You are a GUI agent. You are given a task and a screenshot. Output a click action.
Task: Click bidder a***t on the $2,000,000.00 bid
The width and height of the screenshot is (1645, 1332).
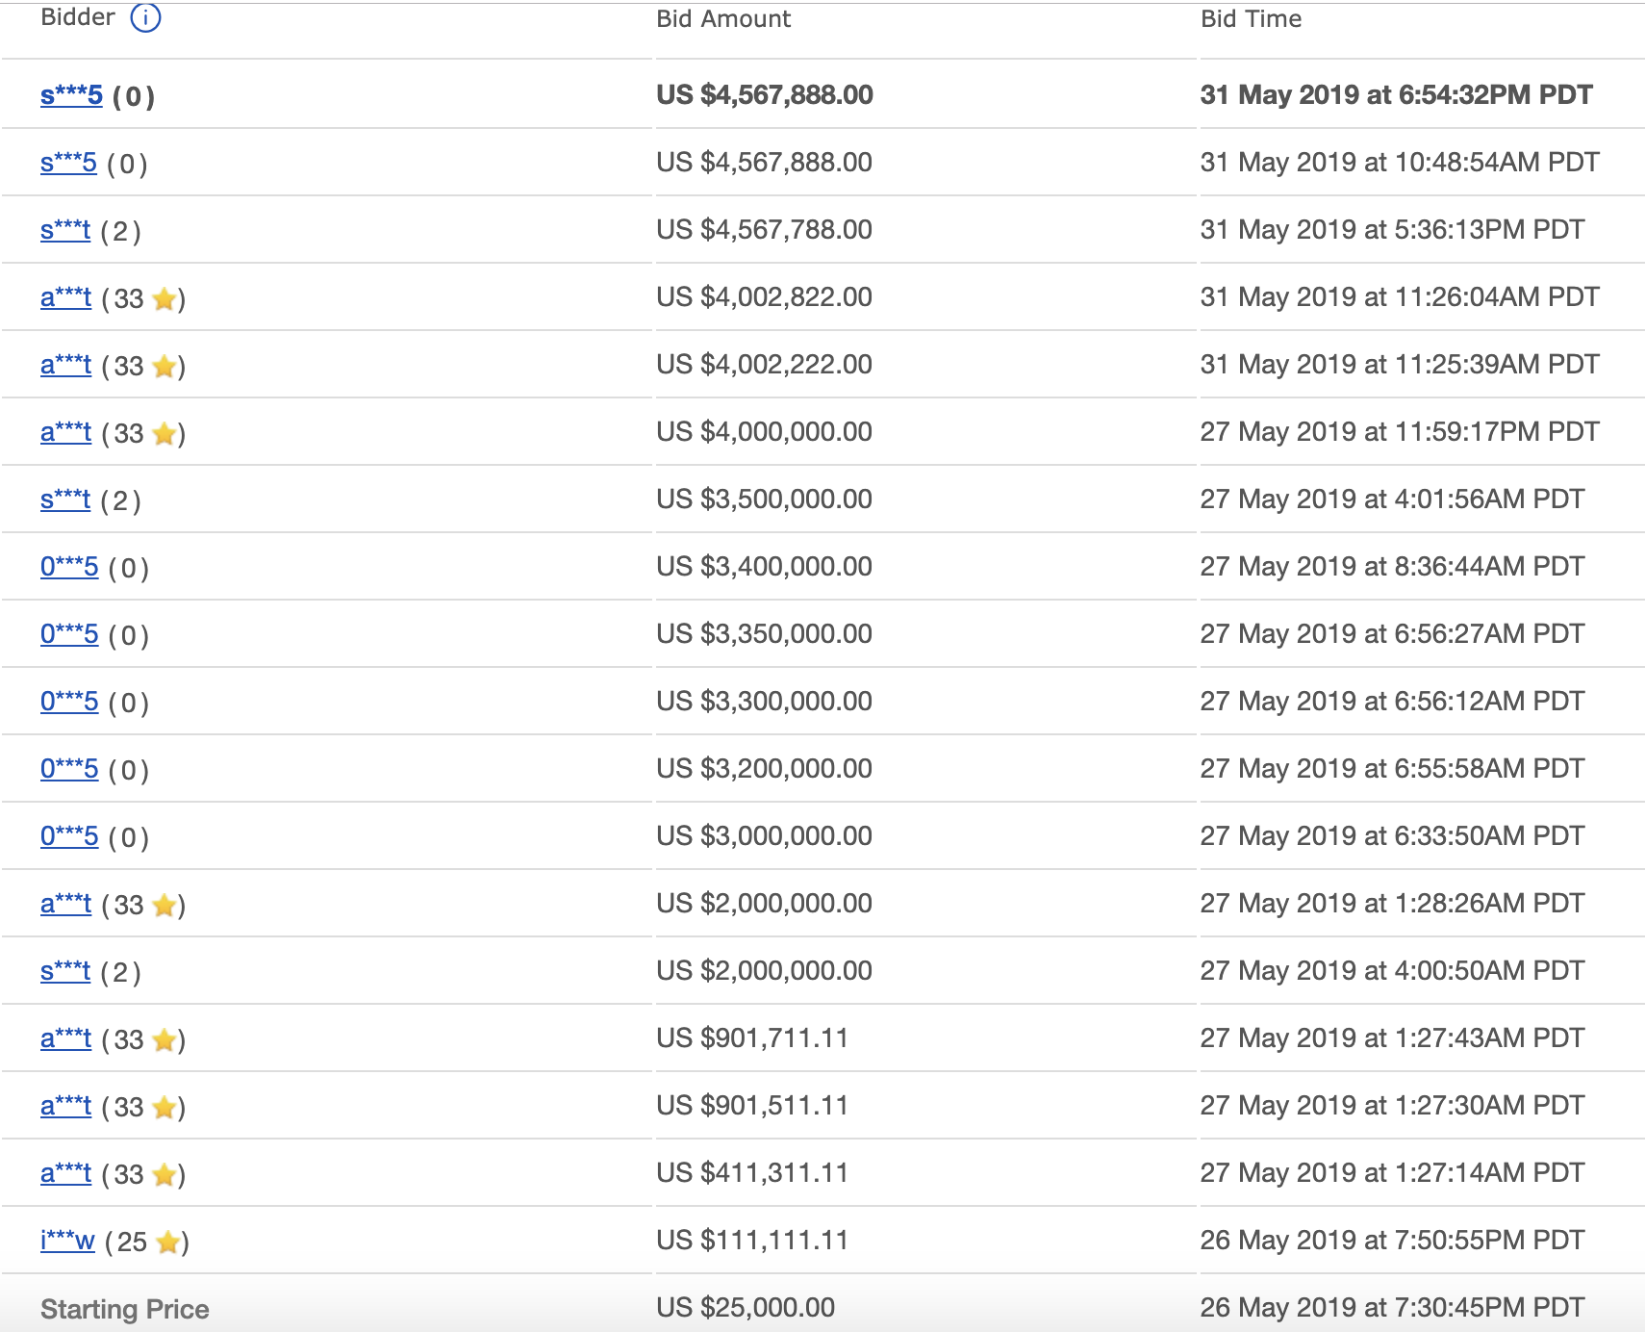click(x=65, y=904)
